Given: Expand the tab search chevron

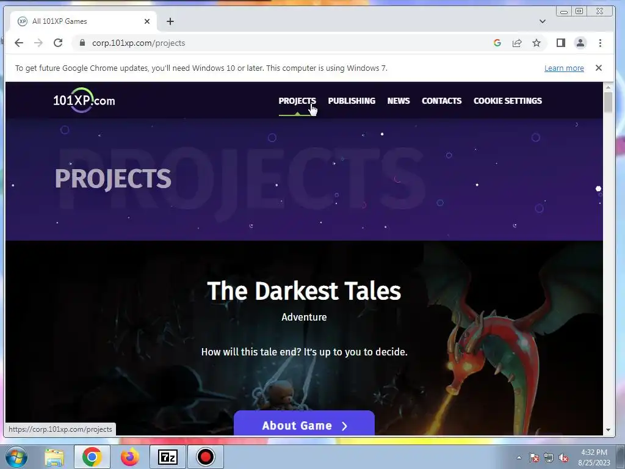Looking at the screenshot, I should click(543, 21).
